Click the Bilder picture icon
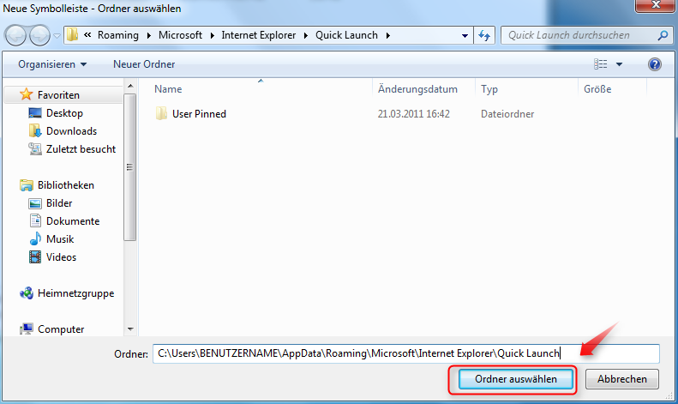Viewport: 678px width, 404px height. pyautogui.click(x=35, y=203)
